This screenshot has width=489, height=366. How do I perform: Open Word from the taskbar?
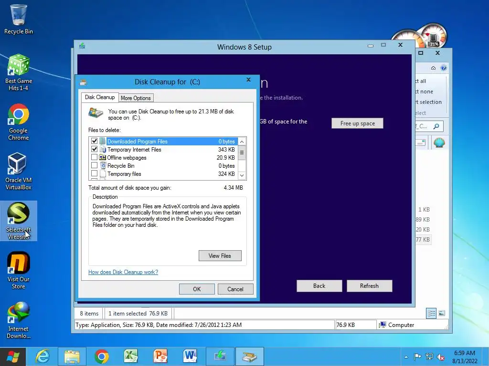pyautogui.click(x=190, y=356)
